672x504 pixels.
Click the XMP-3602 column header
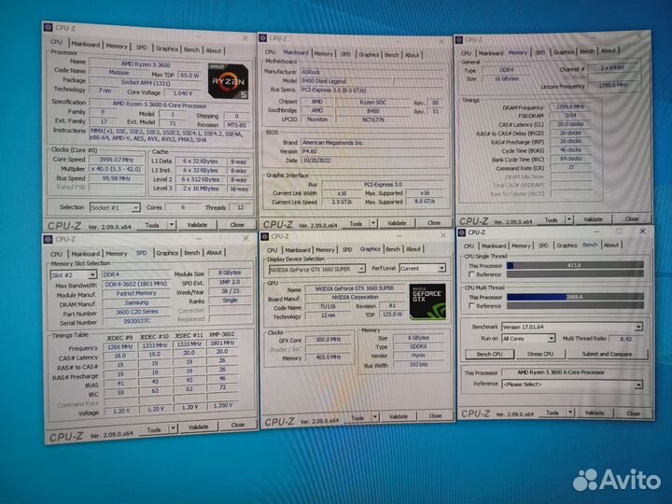[222, 334]
